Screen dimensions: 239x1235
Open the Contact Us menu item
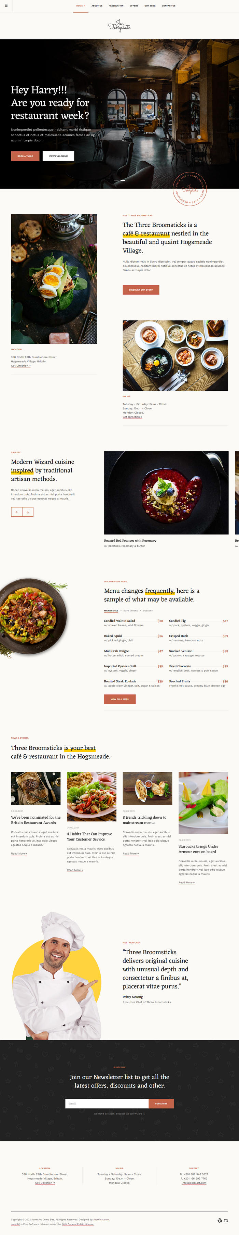168,6
